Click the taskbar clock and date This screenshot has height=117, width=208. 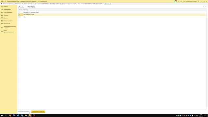(201, 115)
